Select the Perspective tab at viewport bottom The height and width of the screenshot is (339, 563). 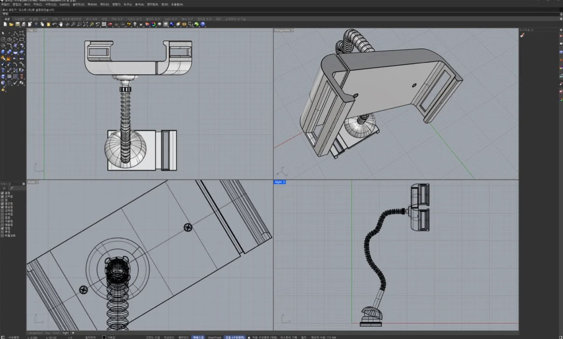(x=35, y=333)
